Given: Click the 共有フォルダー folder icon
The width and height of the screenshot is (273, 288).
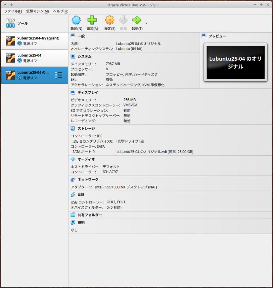Looking at the screenshot, I should click(73, 215).
